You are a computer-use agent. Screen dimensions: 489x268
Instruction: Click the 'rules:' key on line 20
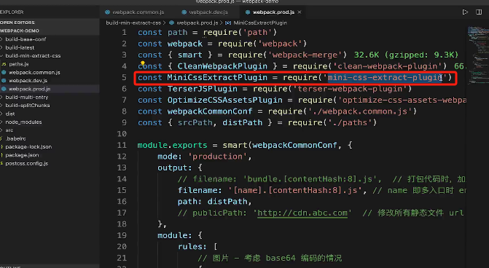click(x=192, y=246)
